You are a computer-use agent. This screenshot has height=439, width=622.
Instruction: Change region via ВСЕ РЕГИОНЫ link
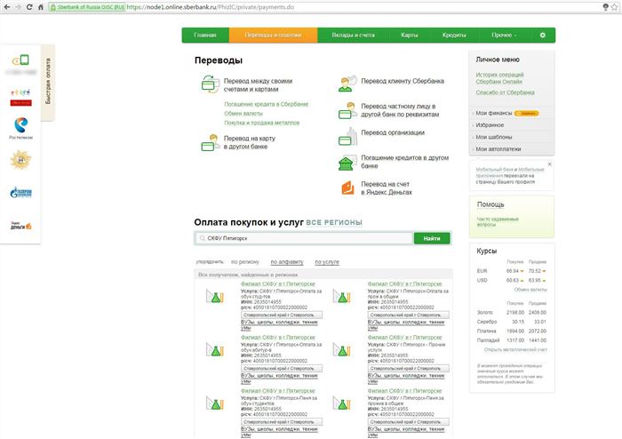(334, 222)
